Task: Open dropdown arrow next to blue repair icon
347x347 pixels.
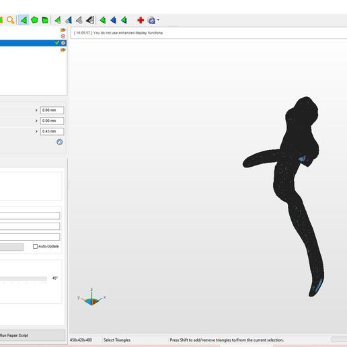Action: [x=158, y=20]
